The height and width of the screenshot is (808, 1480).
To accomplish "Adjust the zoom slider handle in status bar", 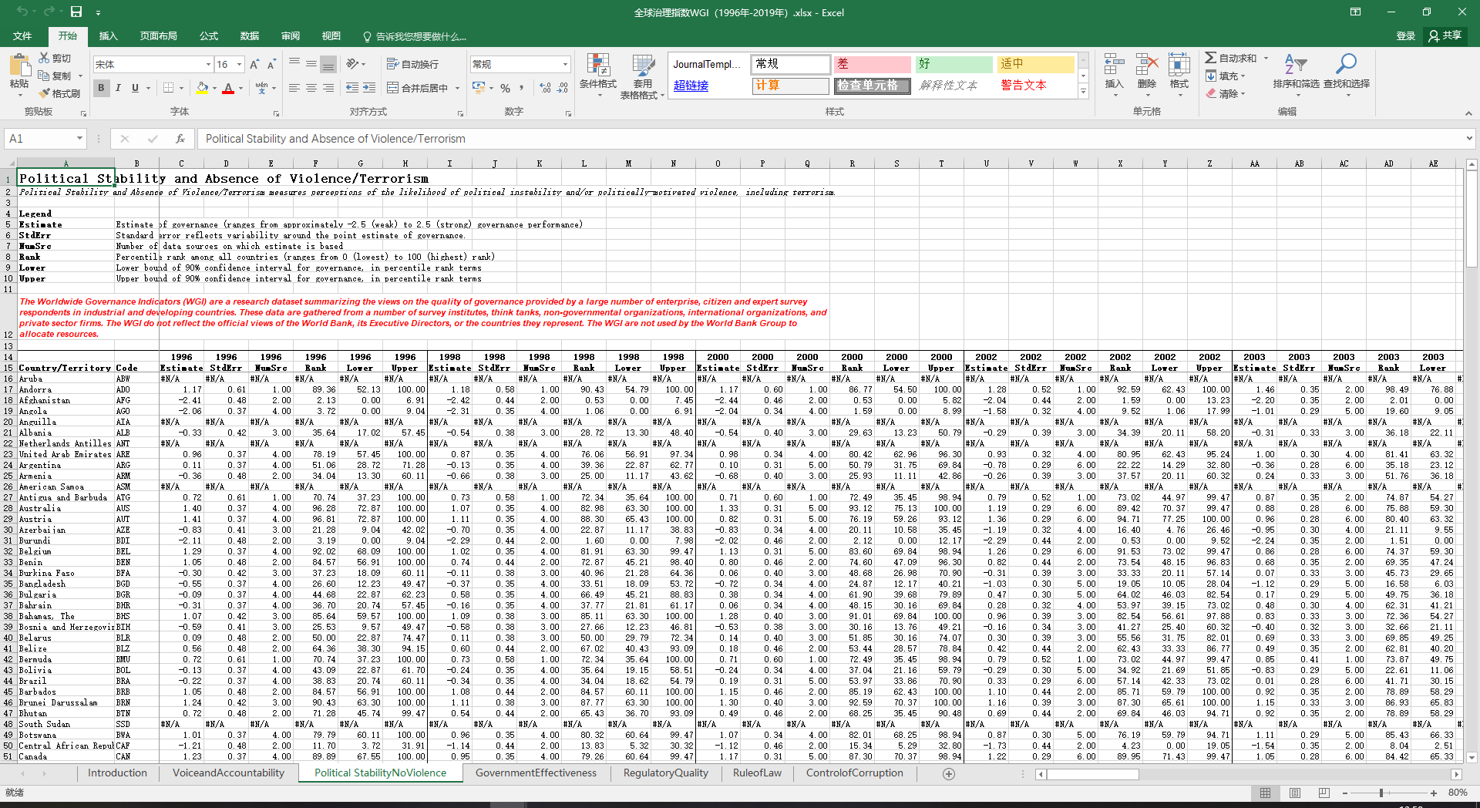I will 1381,793.
